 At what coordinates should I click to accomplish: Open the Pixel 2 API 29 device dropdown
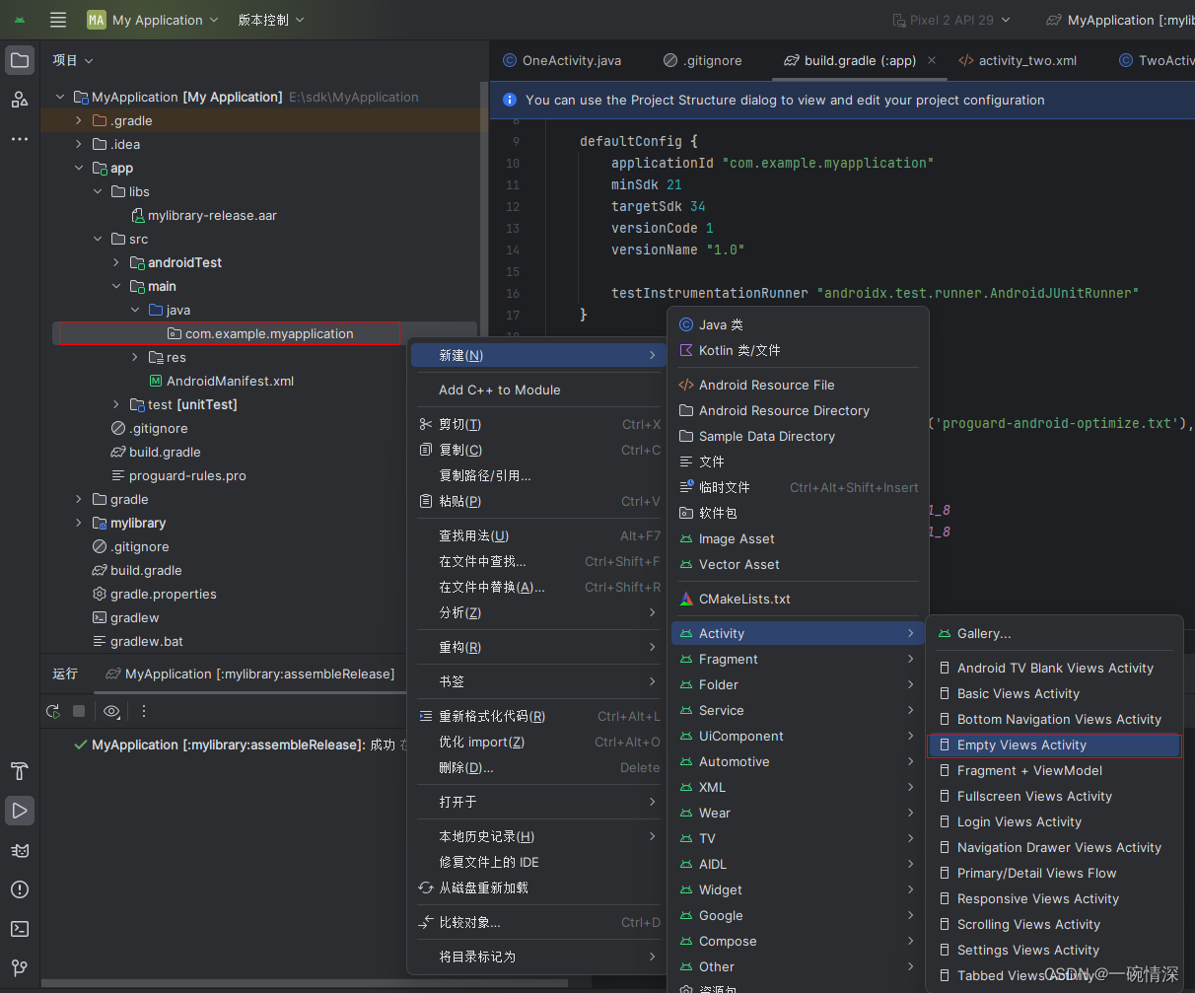click(x=949, y=19)
